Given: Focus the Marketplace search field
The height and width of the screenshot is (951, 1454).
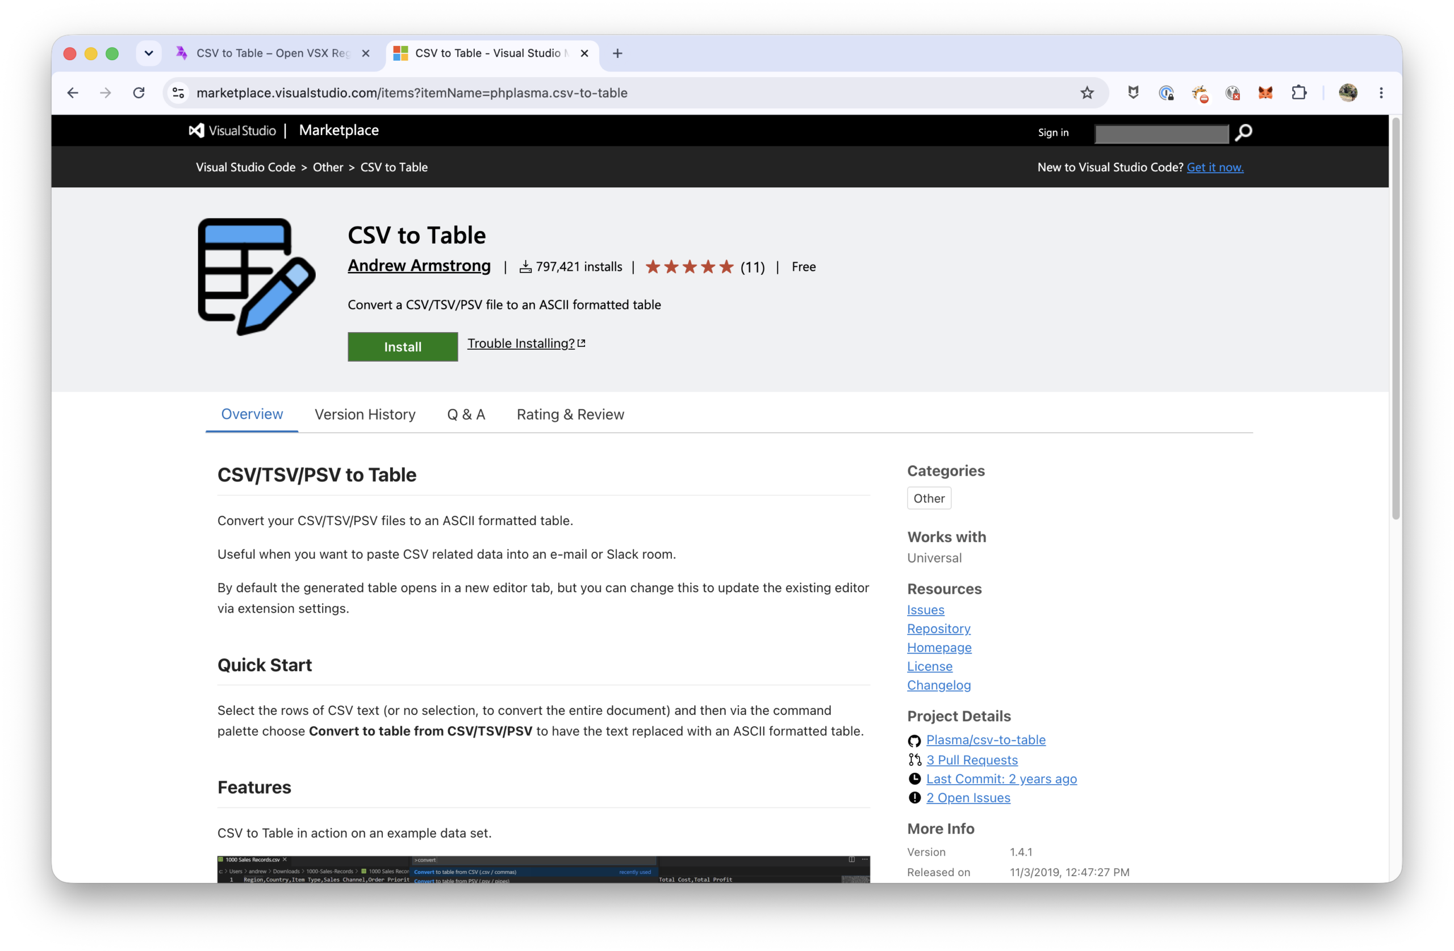Looking at the screenshot, I should [x=1161, y=134].
